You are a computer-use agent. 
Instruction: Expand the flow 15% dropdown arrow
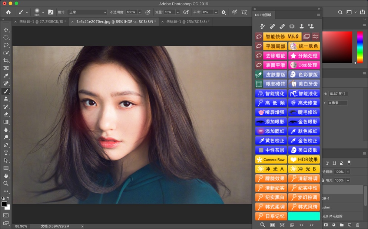coord(178,12)
